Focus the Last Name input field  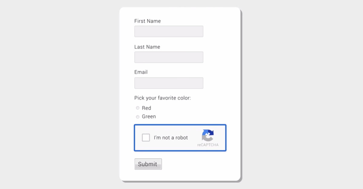click(x=168, y=57)
